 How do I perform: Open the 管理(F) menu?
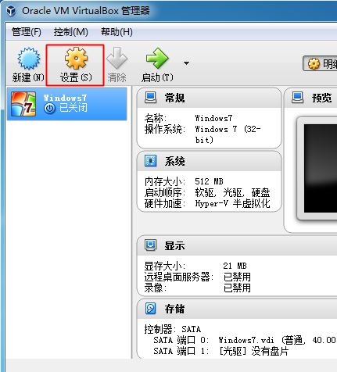(x=27, y=32)
